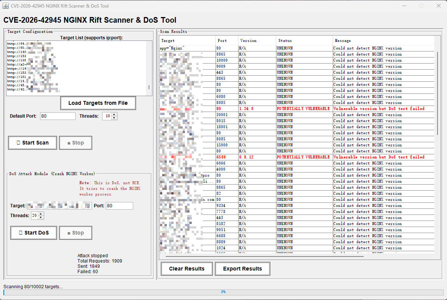This screenshot has height=300, width=447.
Task: Focus the DoS Threads spinner text field
Action: pyautogui.click(x=35, y=216)
